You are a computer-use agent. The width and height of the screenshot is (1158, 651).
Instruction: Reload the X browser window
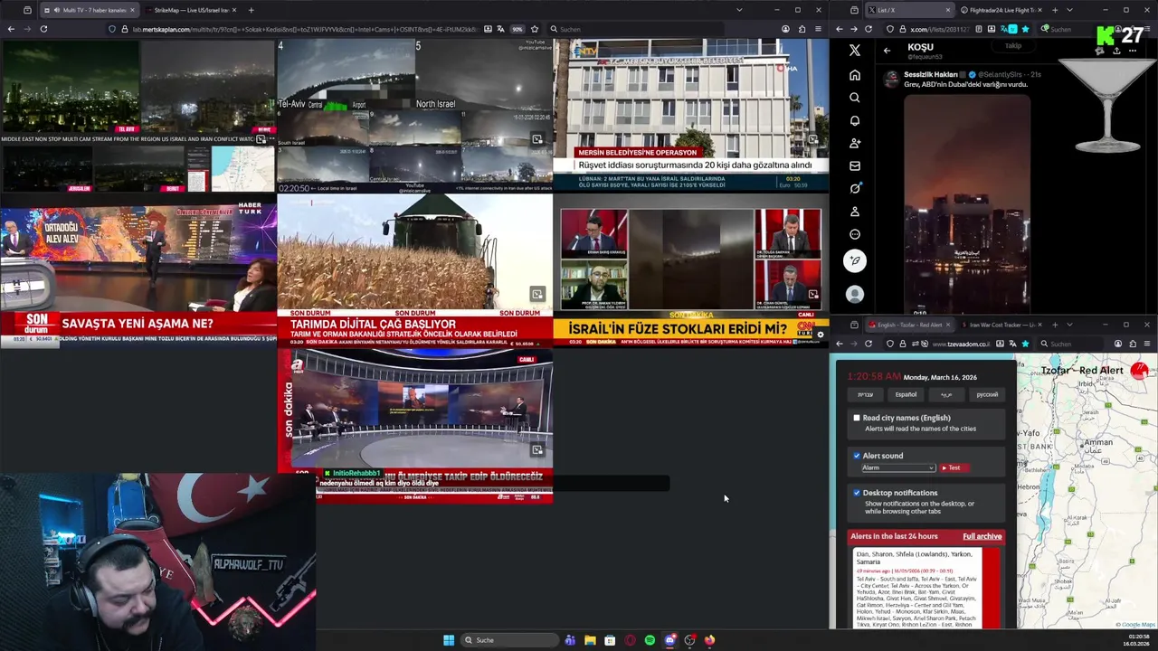pyautogui.click(x=868, y=29)
